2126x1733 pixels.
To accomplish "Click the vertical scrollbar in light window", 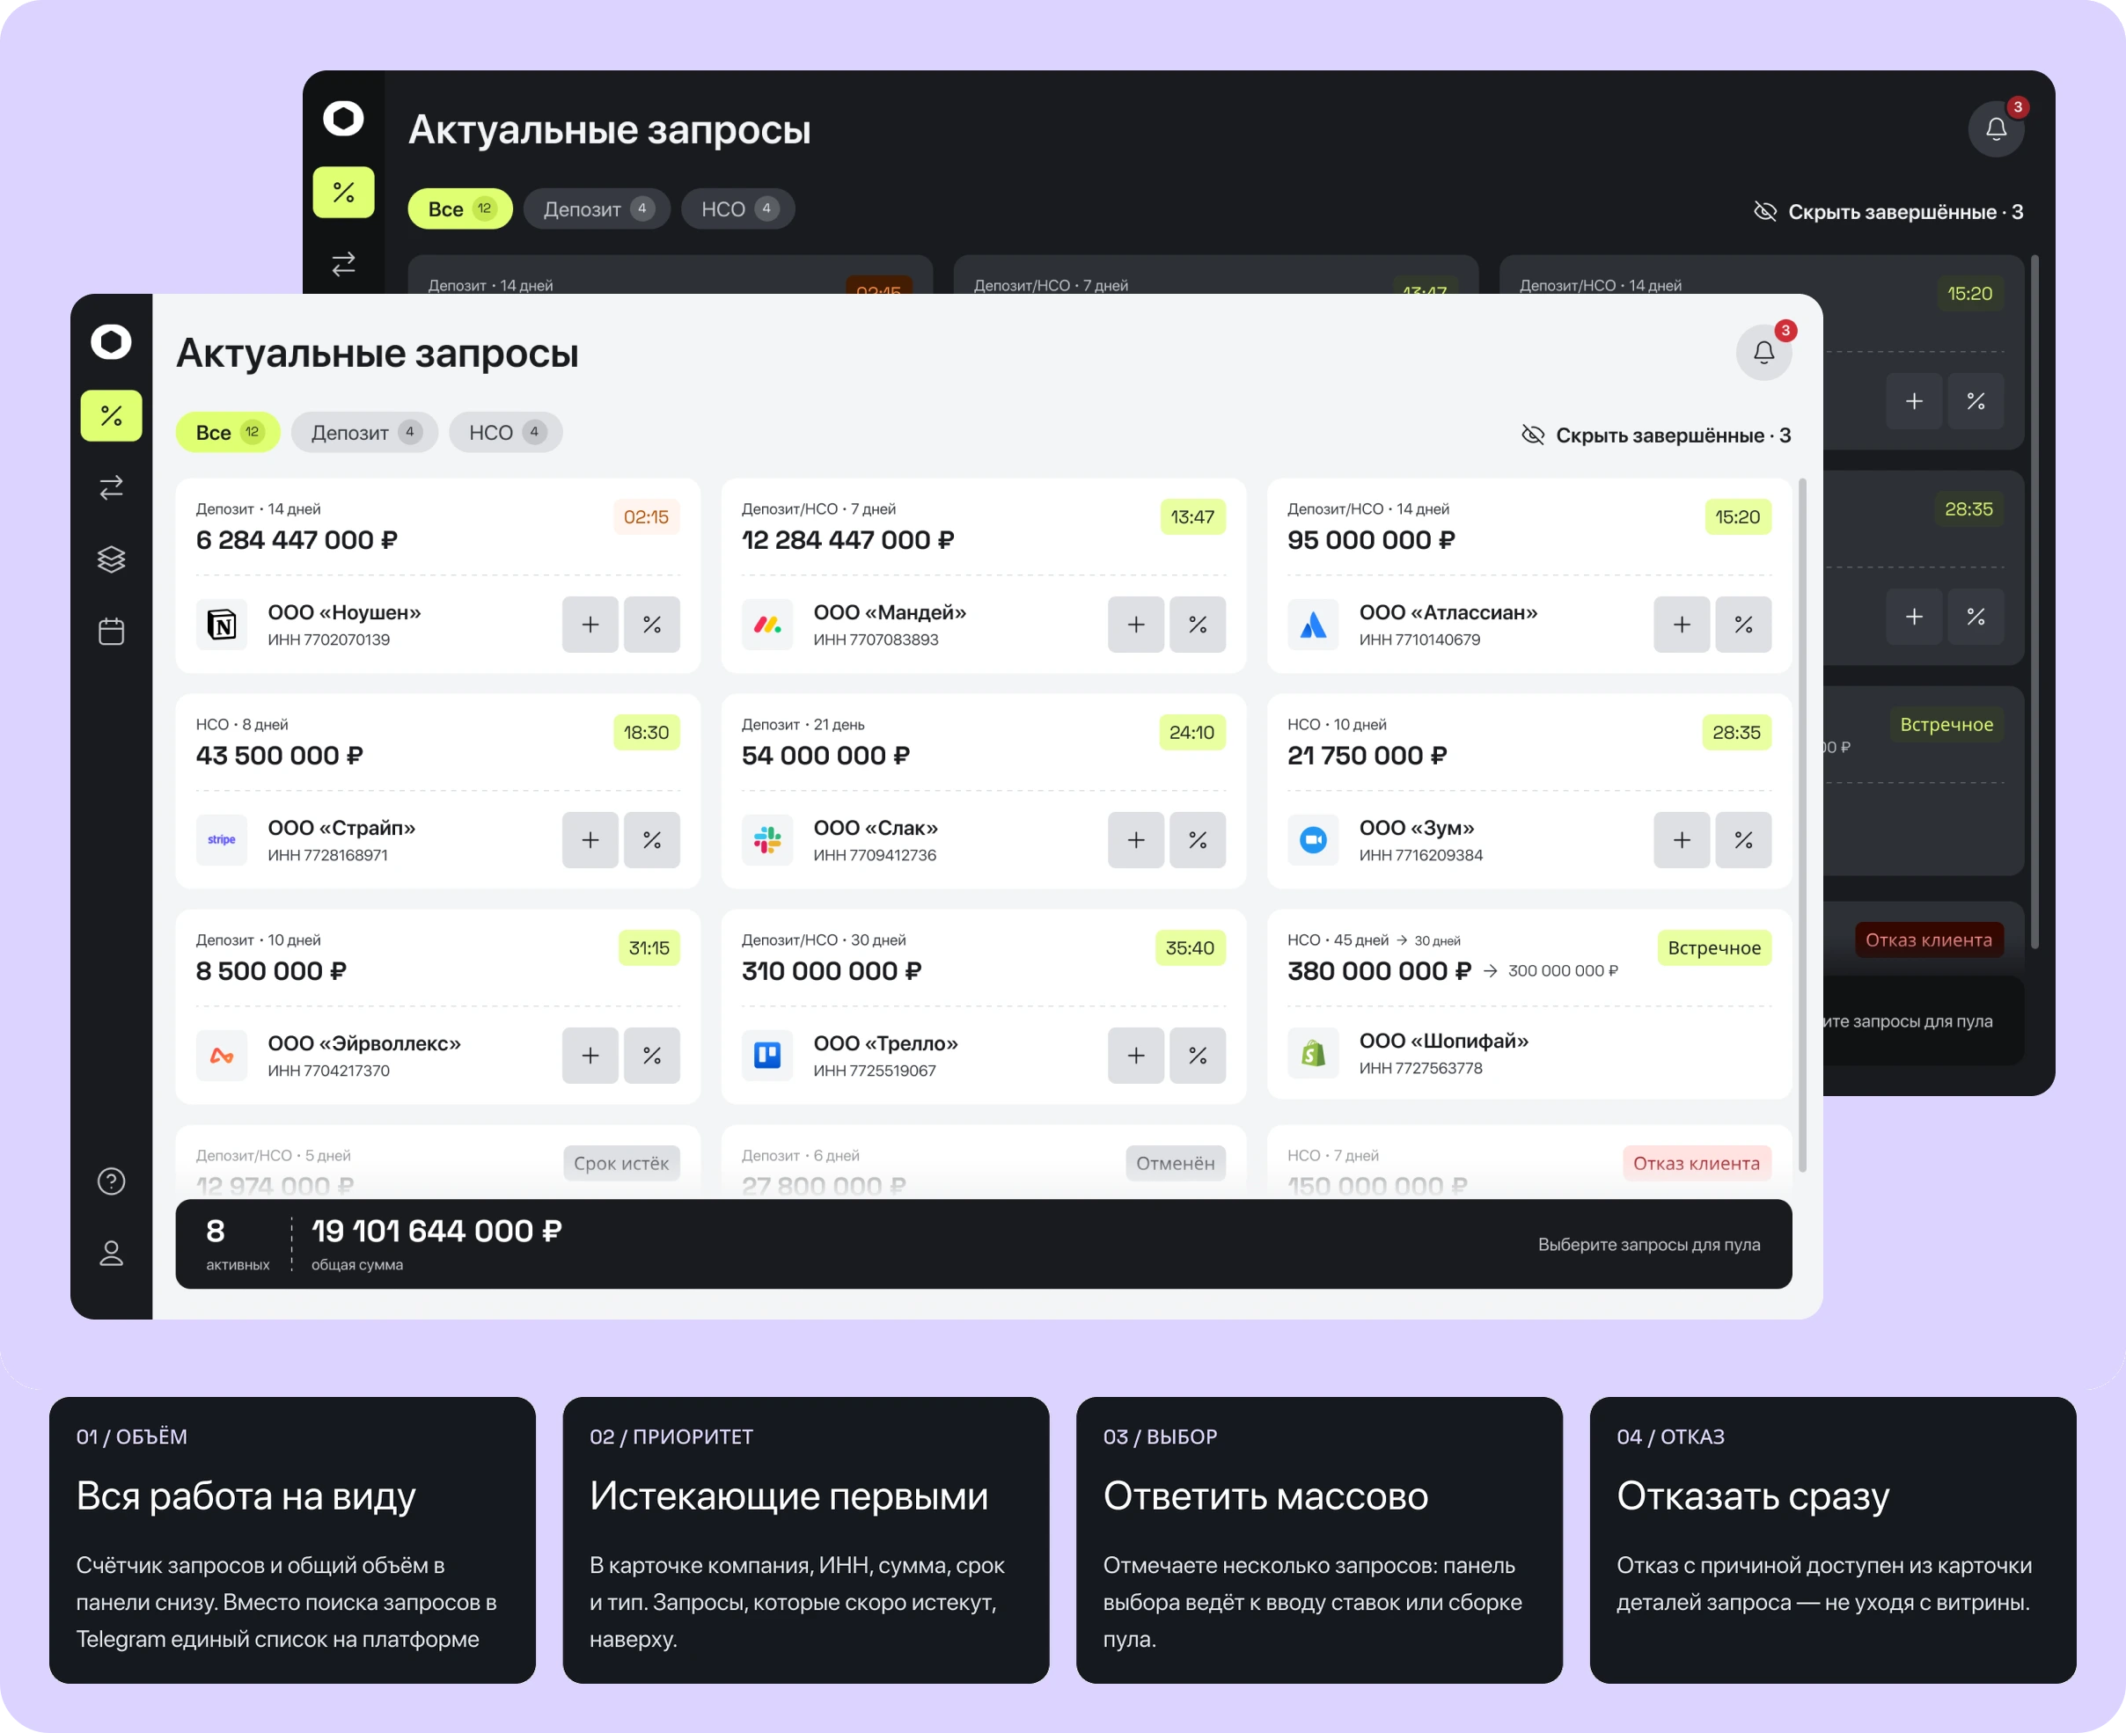I will coord(1802,825).
